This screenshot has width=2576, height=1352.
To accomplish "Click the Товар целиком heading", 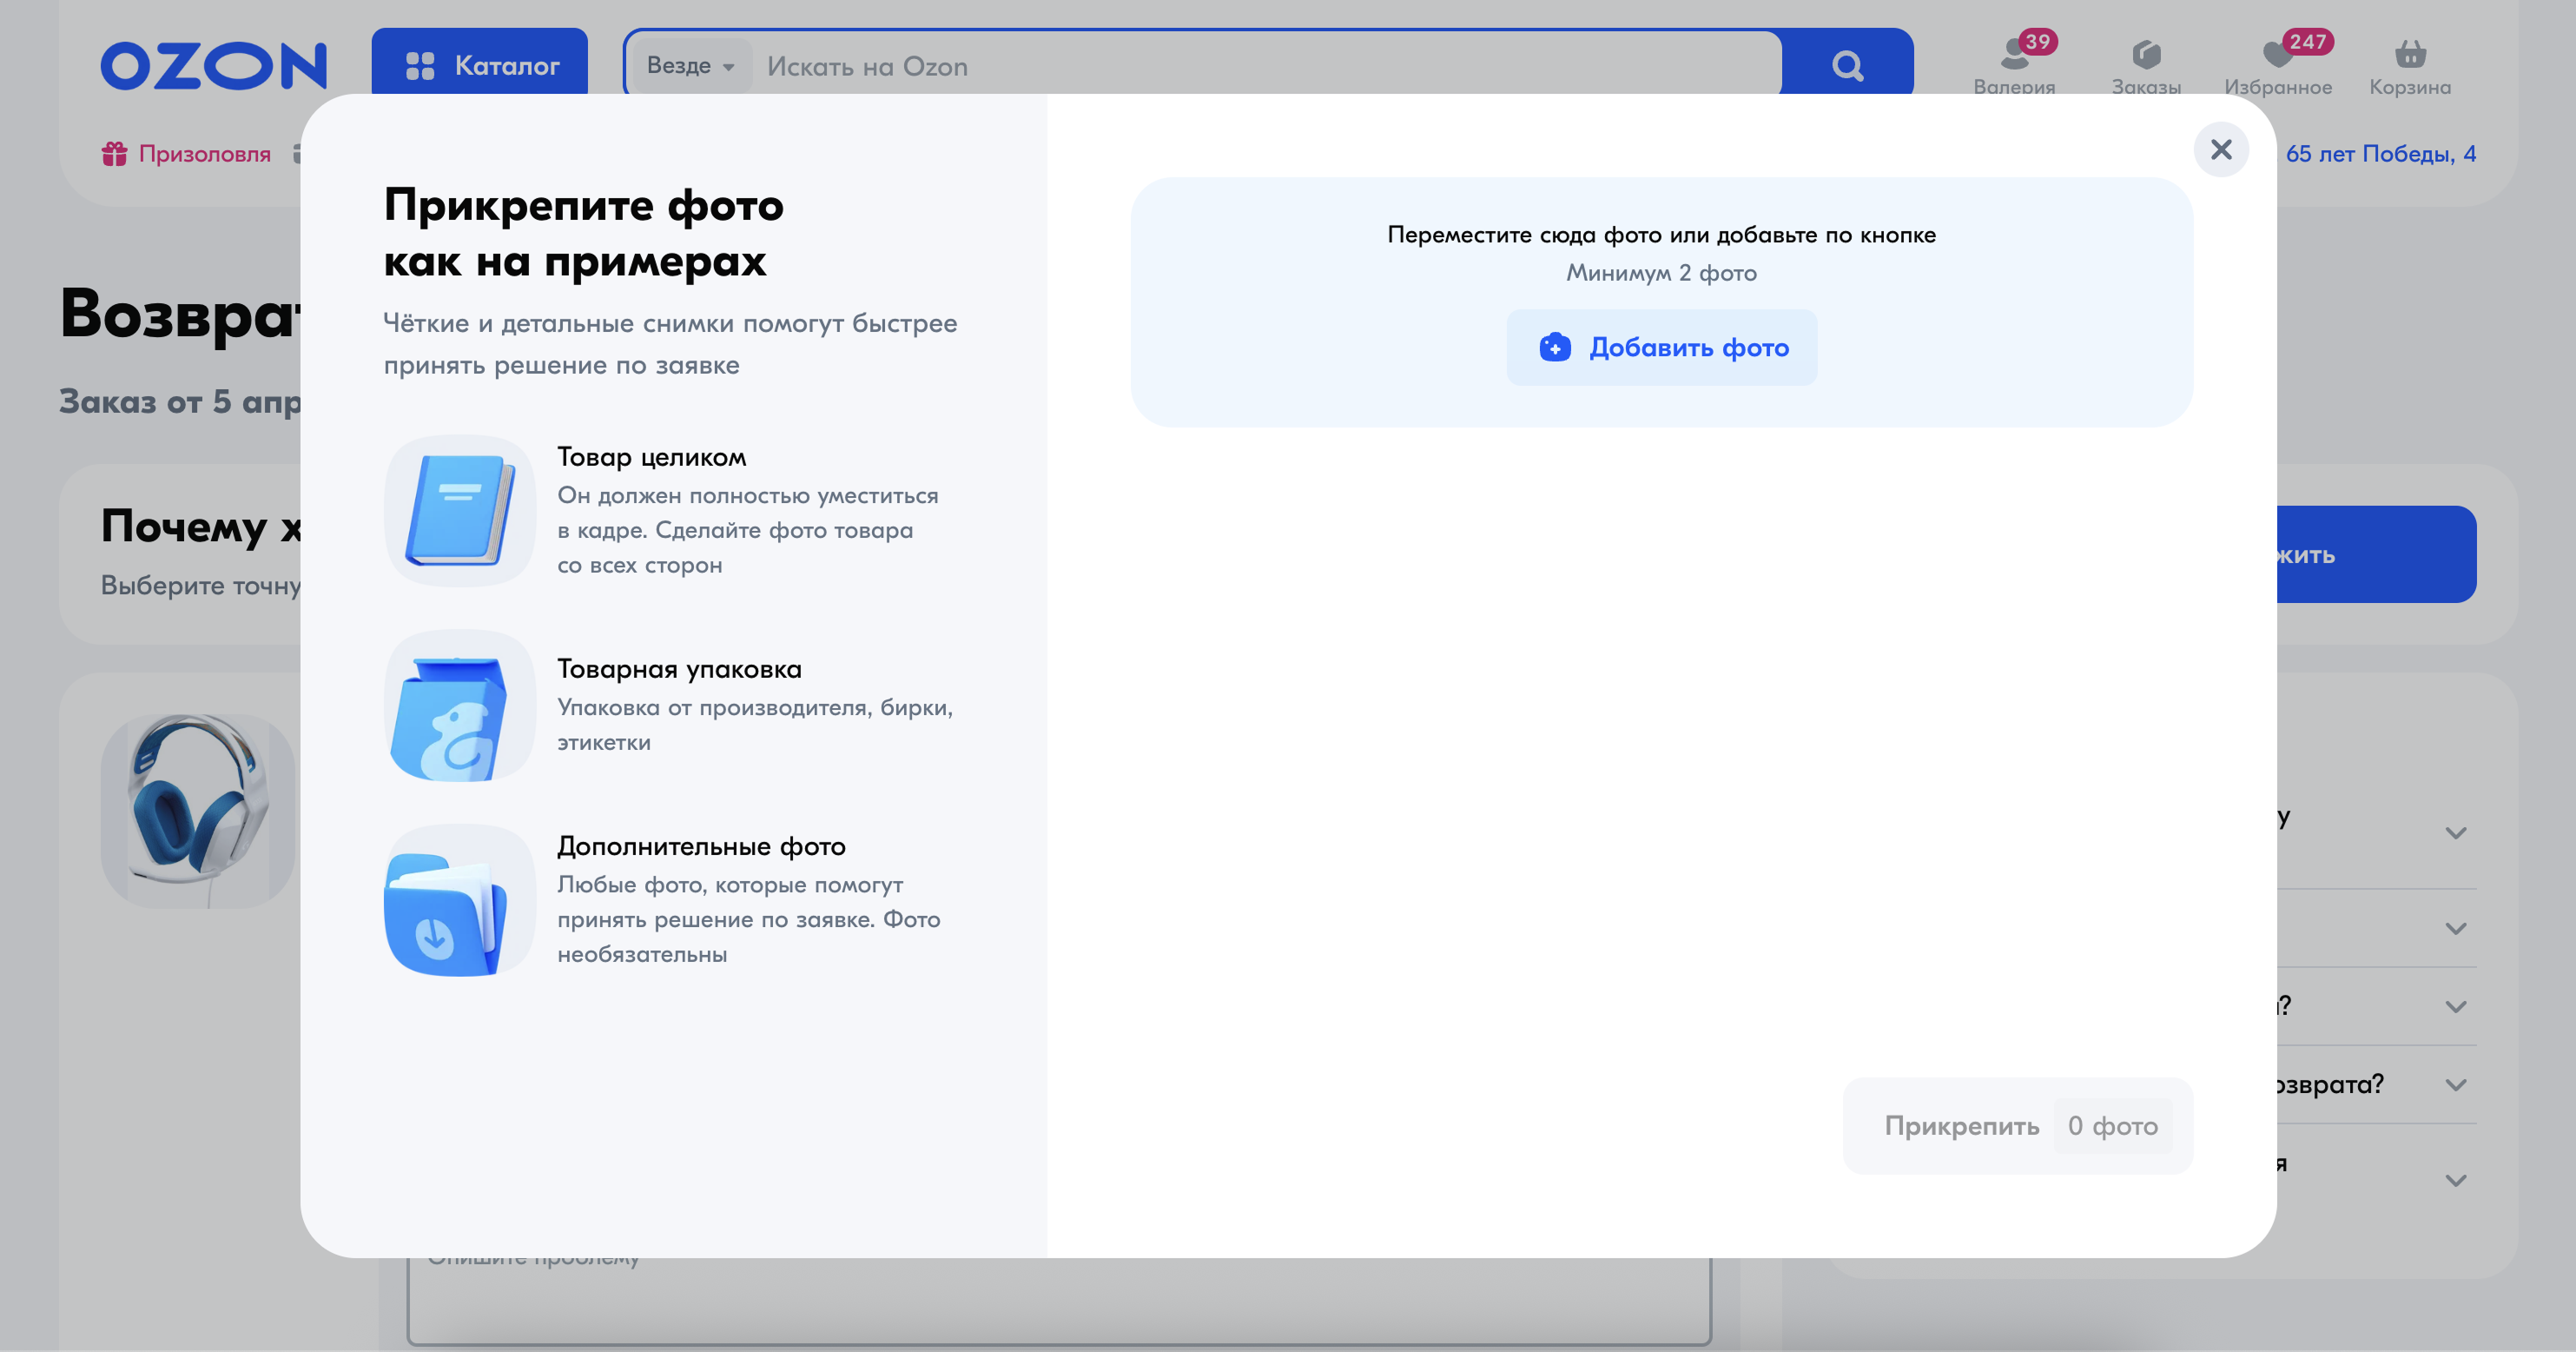I will (x=652, y=457).
